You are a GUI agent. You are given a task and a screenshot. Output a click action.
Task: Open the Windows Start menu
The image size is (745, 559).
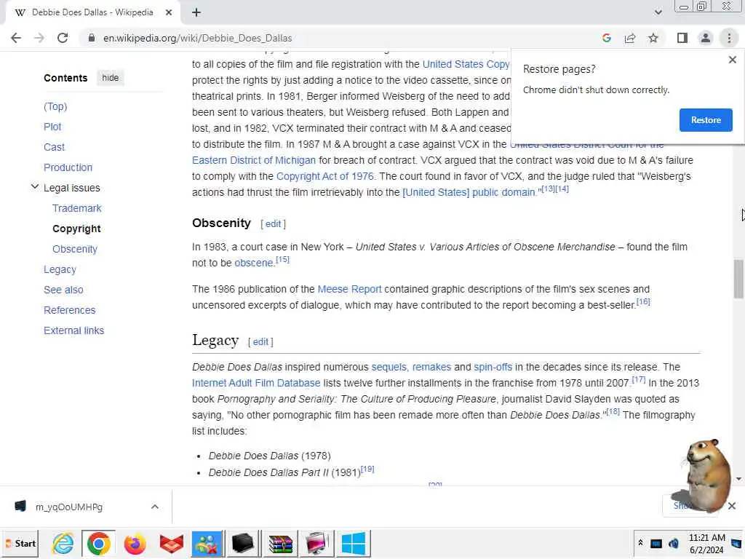tap(21, 544)
